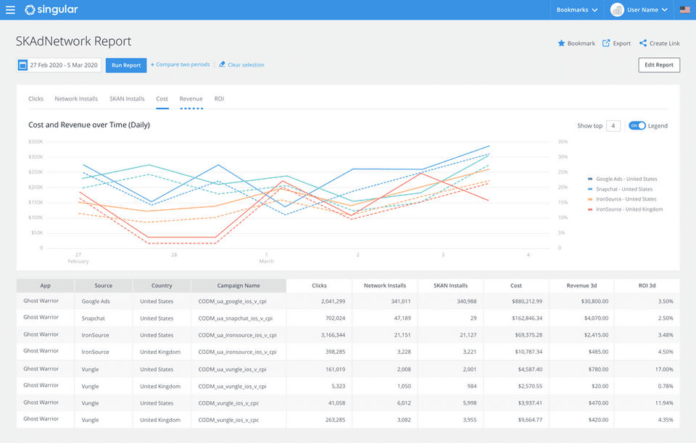Viewport: 696px width, 443px height.
Task: Select the ROI tab
Action: 219,98
